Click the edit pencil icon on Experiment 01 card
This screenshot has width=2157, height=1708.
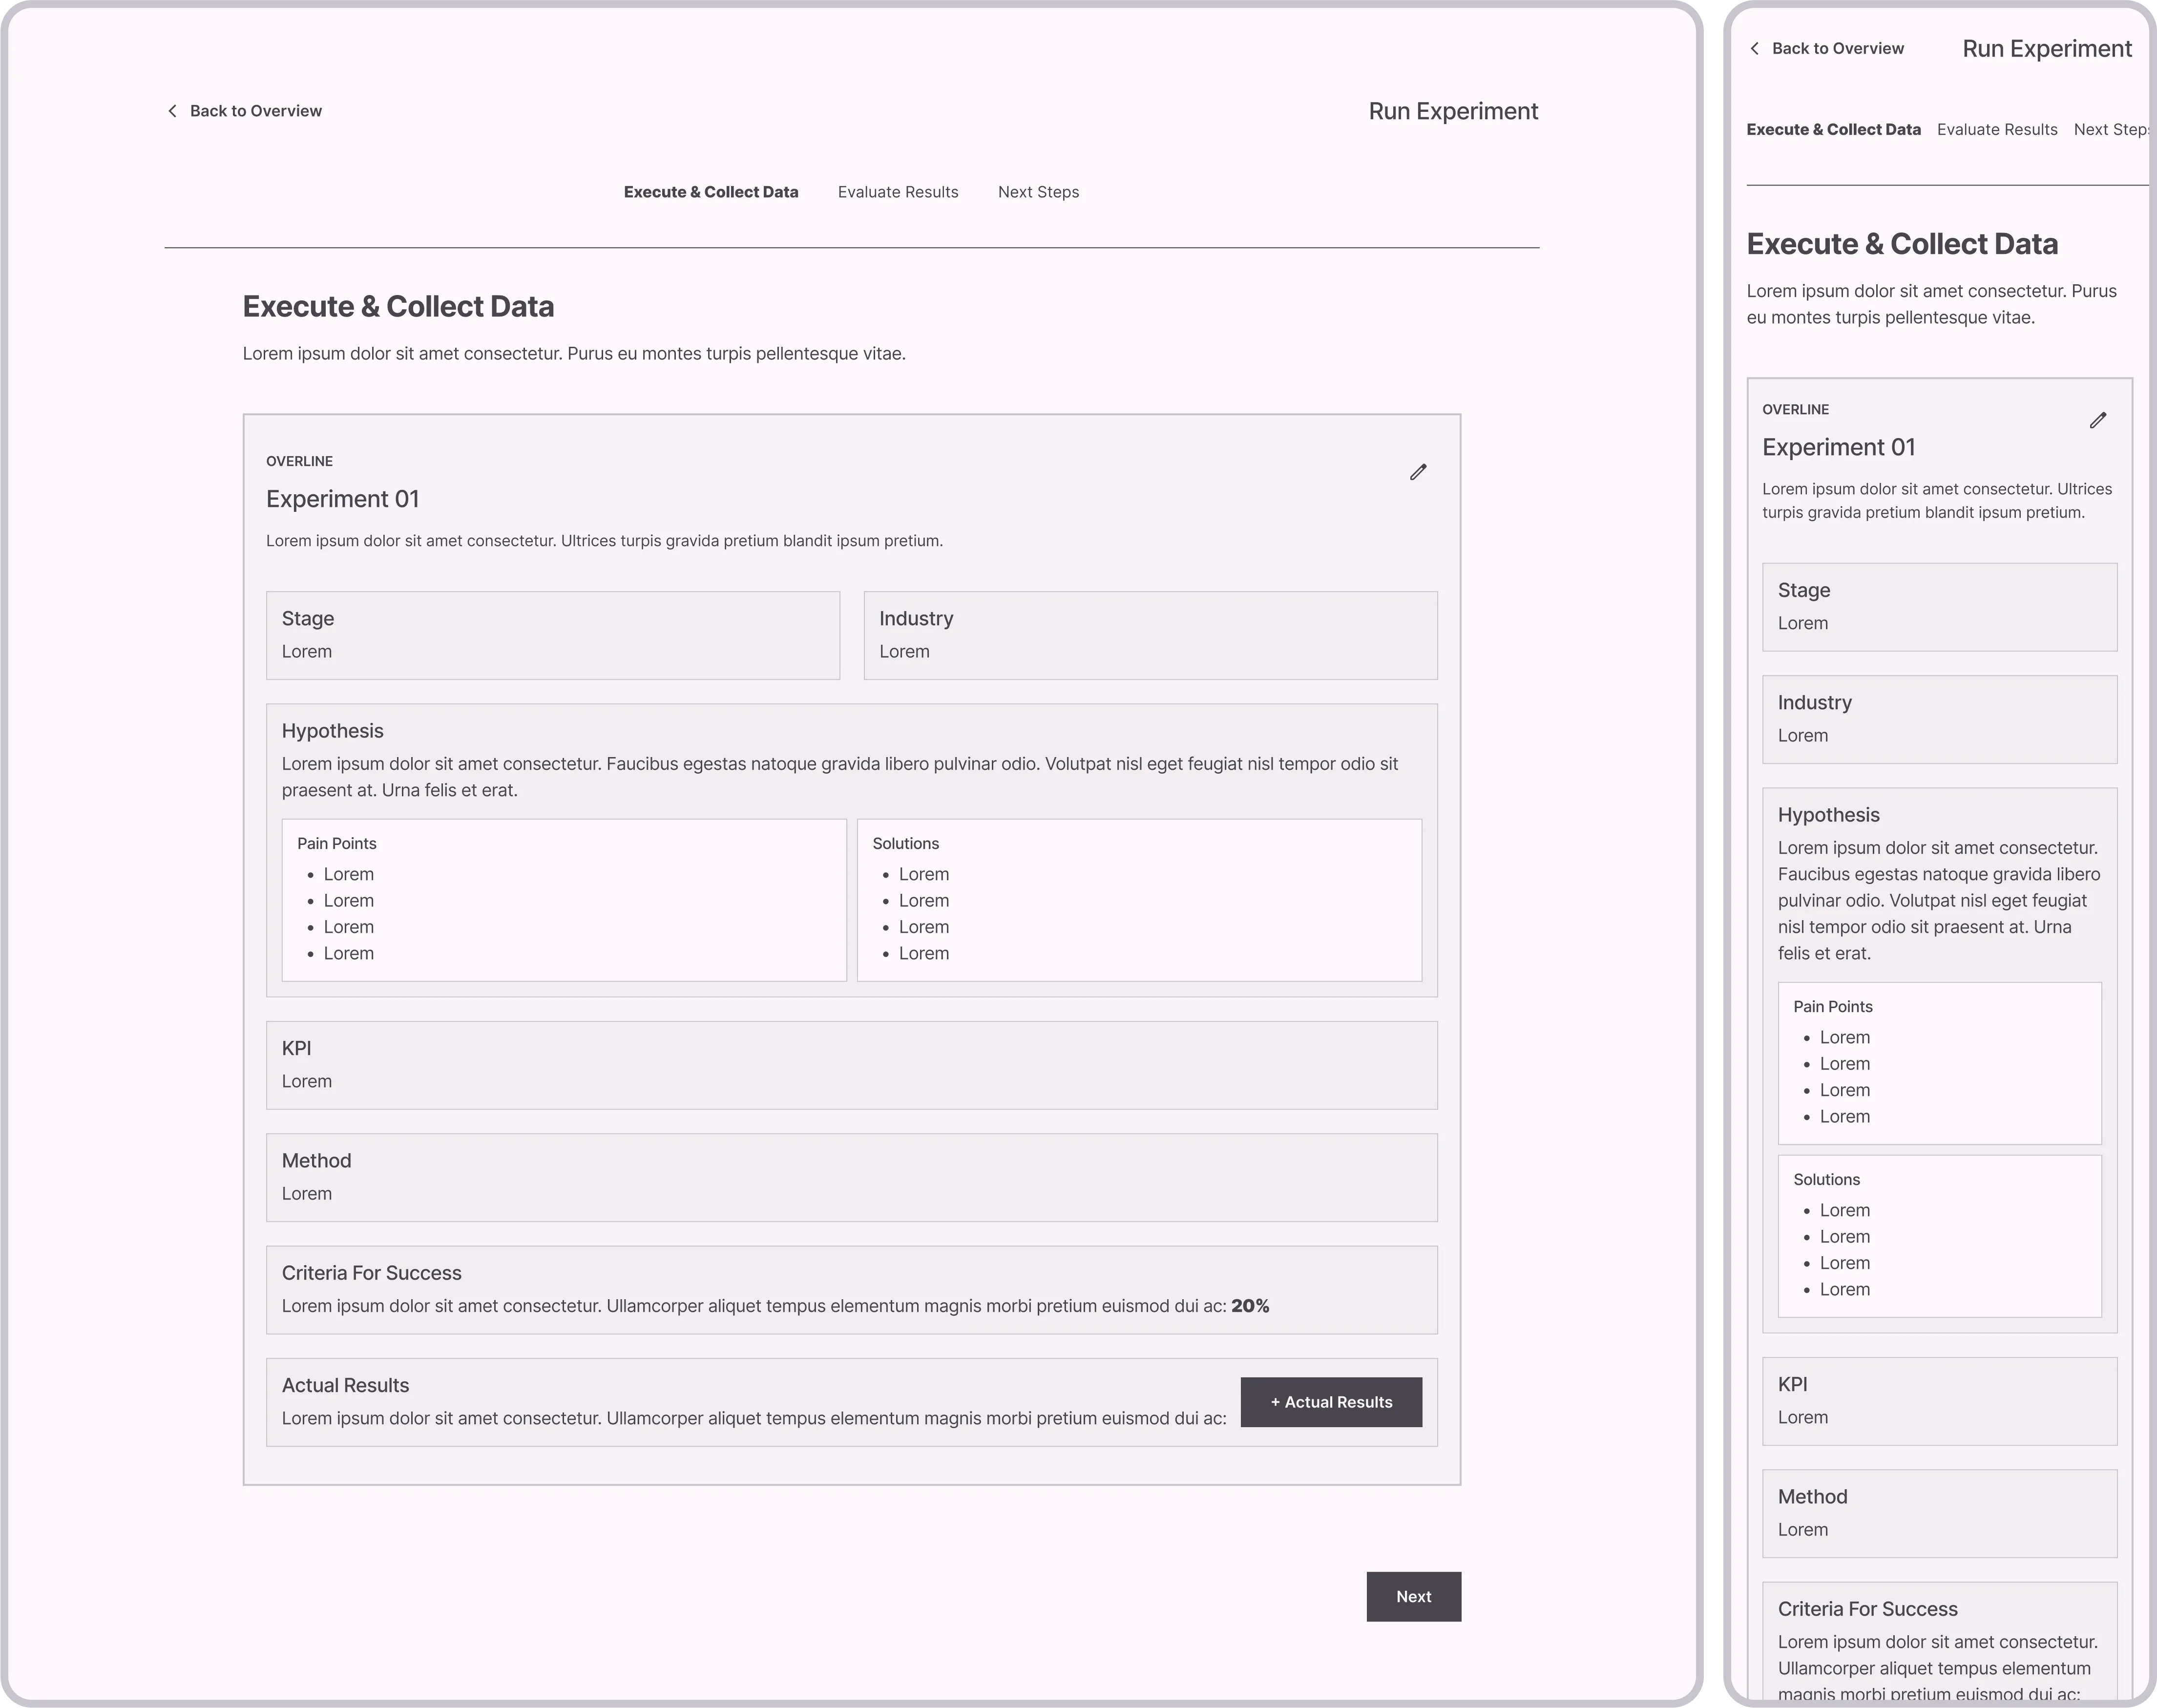(1417, 471)
